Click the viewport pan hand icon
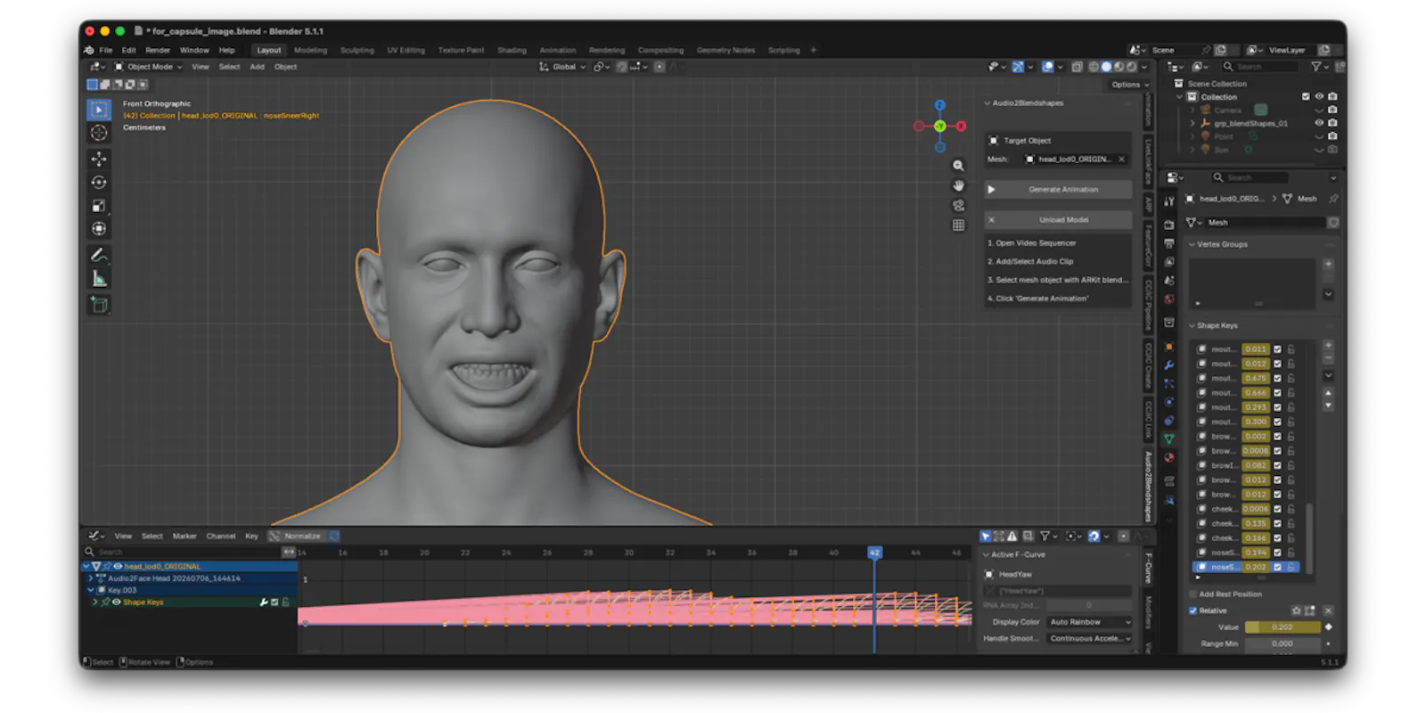The image size is (1426, 713). click(958, 185)
